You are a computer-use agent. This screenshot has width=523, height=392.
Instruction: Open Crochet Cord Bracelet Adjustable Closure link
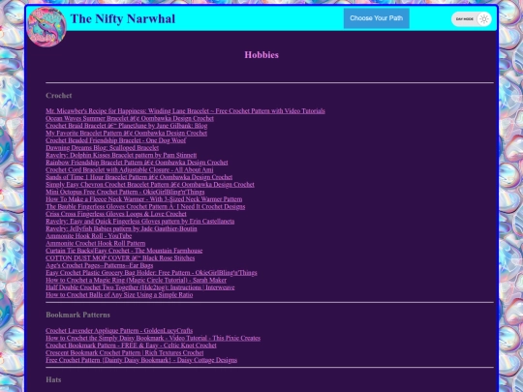point(130,169)
